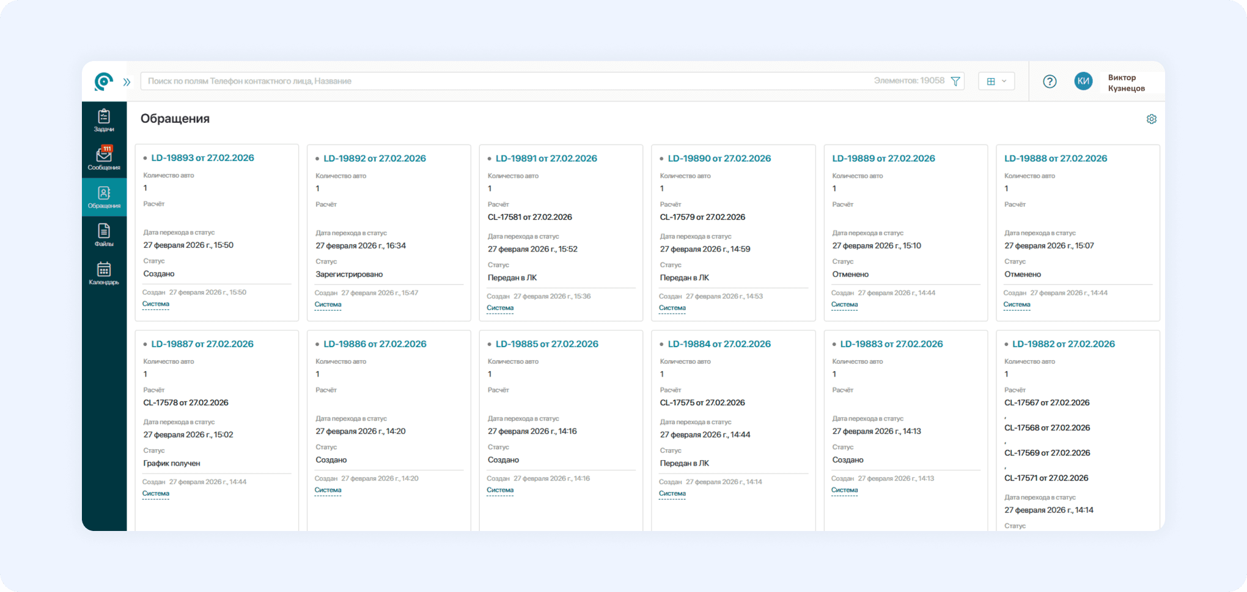Open page settings gear icon
The width and height of the screenshot is (1247, 592).
point(1152,119)
